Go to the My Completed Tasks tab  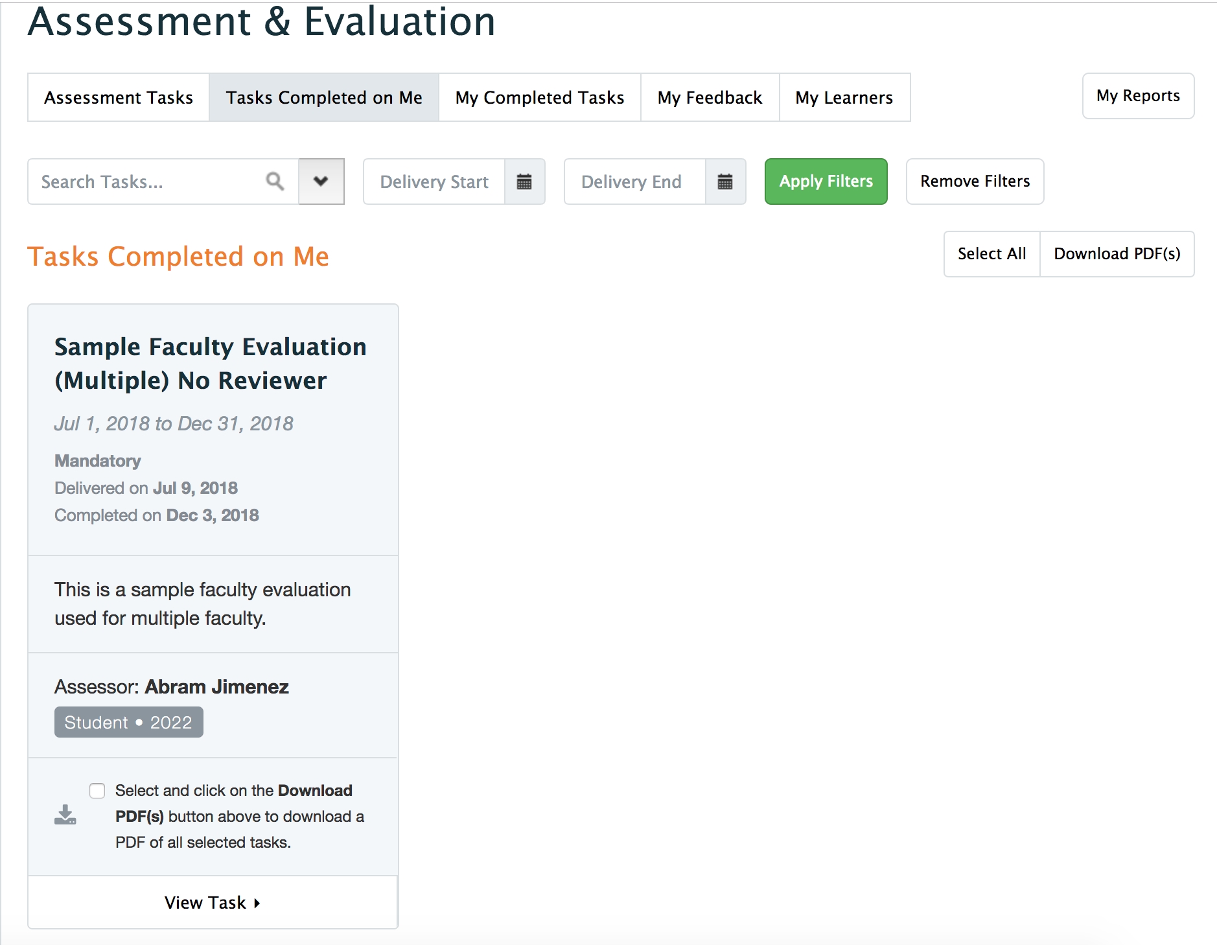(540, 97)
